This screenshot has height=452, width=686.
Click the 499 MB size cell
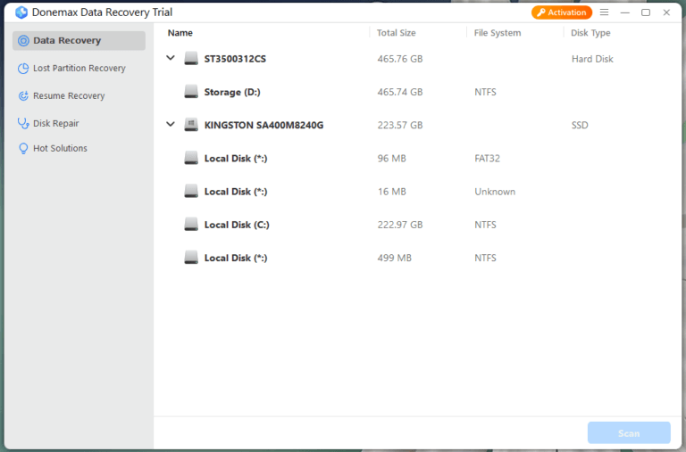394,259
